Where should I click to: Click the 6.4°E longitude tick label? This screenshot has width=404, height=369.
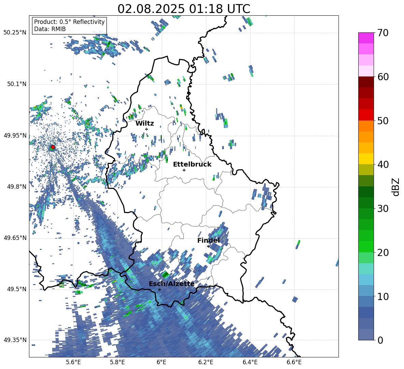point(250,363)
